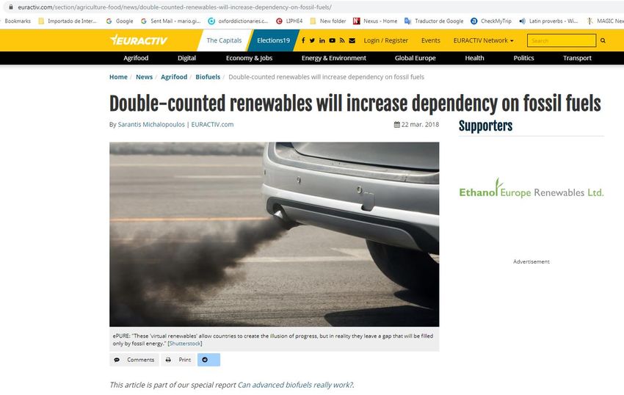Click the Bookmarks label in bookmarks bar
This screenshot has width=624, height=395.
pyautogui.click(x=18, y=21)
